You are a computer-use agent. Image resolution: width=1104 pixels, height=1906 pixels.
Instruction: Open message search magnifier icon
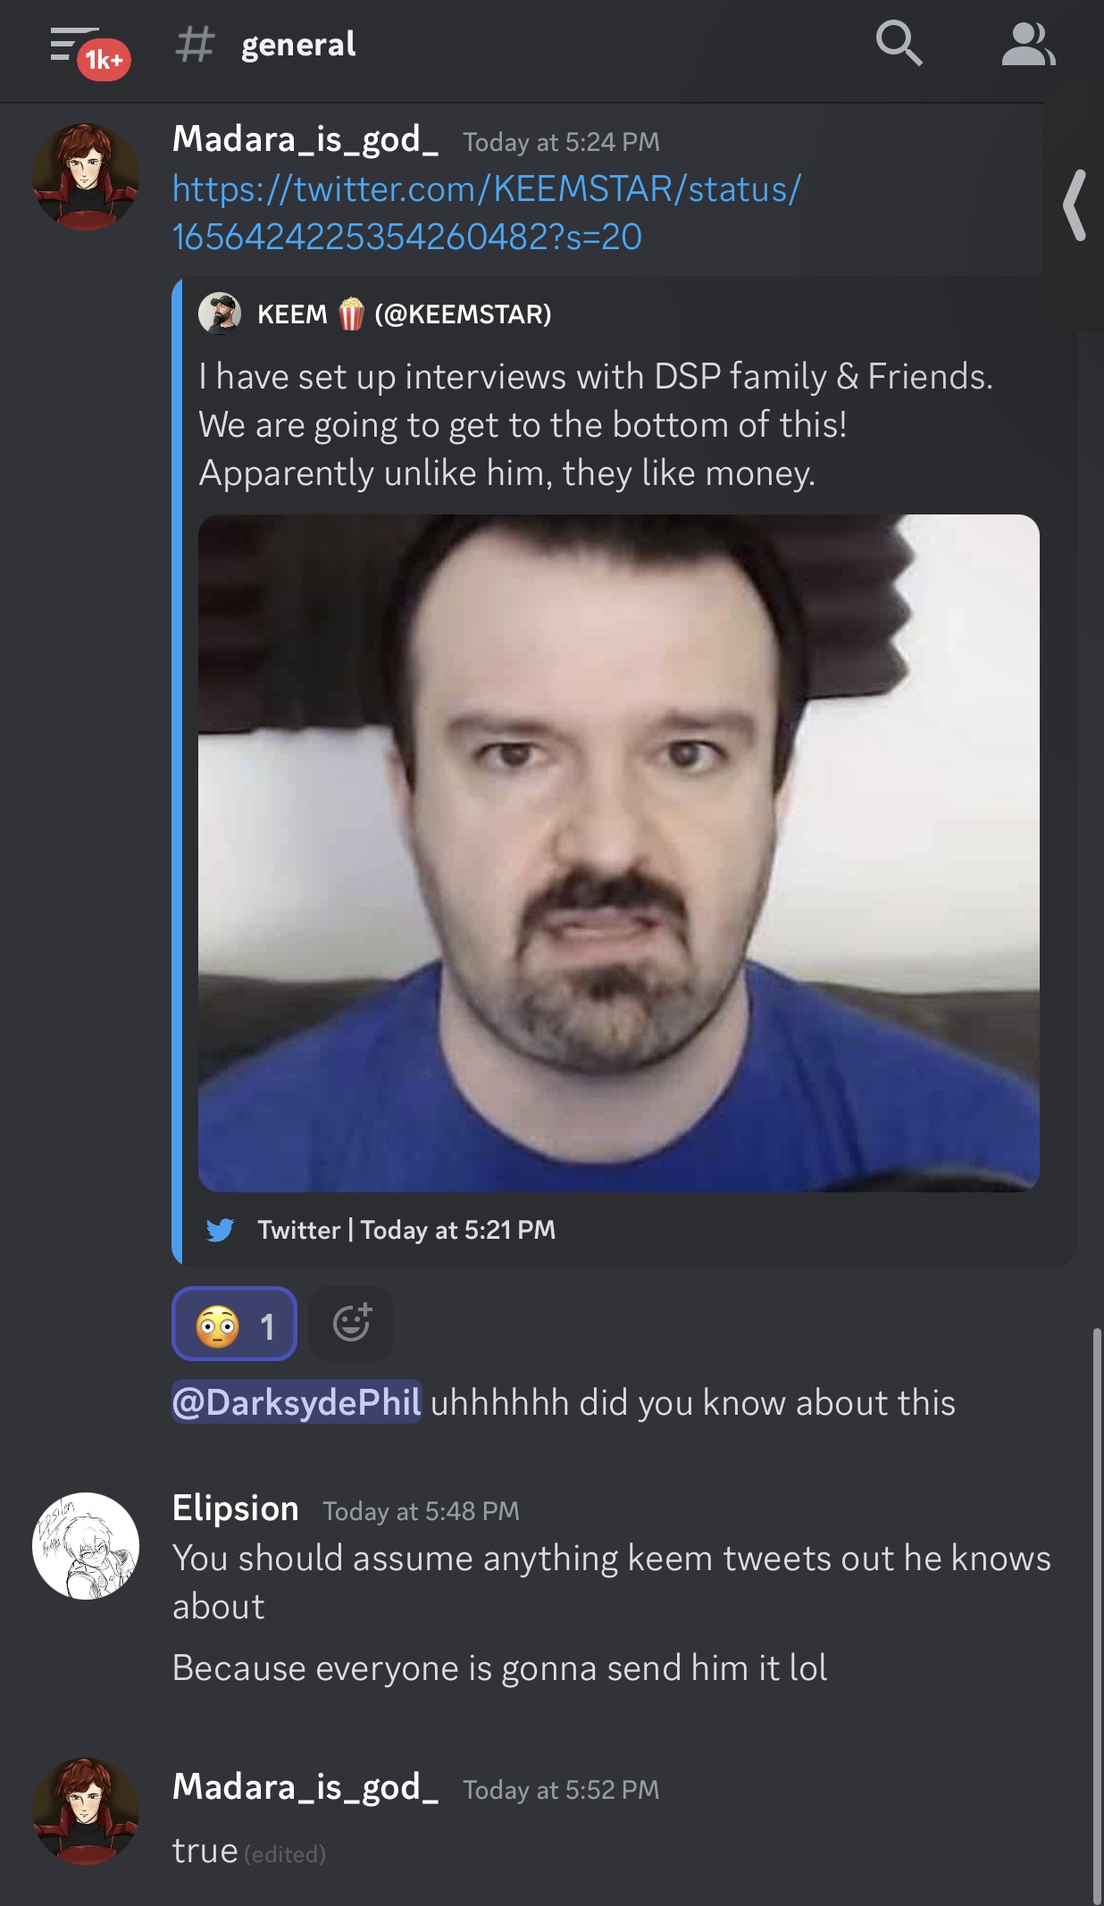pos(899,44)
